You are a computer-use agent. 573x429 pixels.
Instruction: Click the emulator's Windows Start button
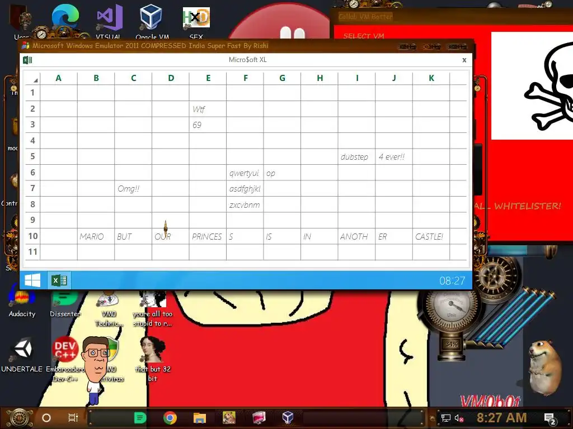[32, 280]
